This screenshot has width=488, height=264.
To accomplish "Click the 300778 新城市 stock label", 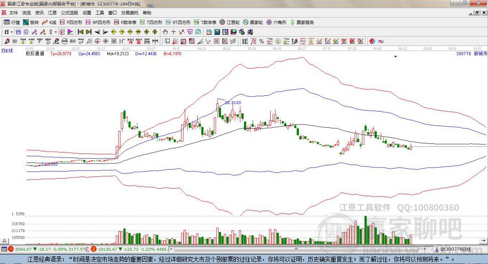I will point(471,53).
